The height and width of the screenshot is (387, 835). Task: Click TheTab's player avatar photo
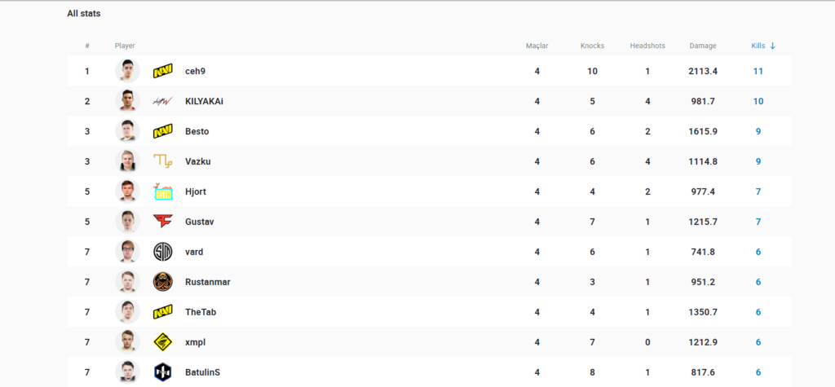coord(128,312)
